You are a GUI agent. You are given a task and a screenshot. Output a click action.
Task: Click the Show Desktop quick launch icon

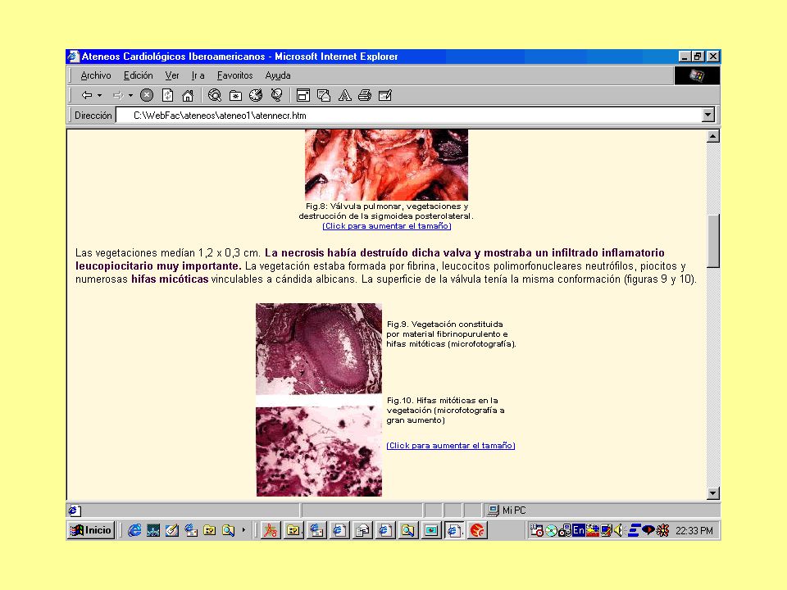pos(153,530)
